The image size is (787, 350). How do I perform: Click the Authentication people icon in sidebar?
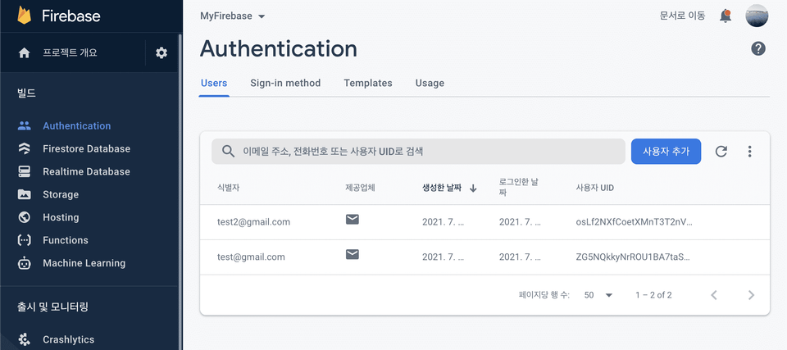click(24, 126)
